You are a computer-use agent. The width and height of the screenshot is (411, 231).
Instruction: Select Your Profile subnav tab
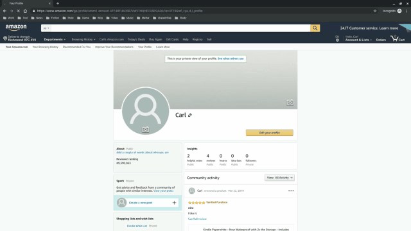click(x=144, y=47)
